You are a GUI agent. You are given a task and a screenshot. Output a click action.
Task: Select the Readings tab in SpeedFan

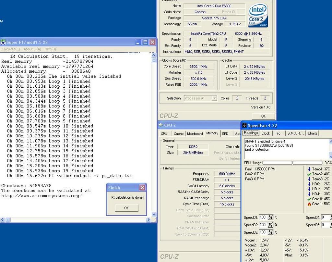coord(251,133)
